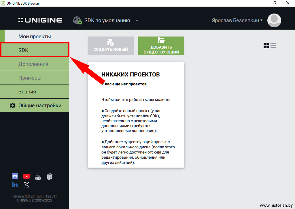The image size is (295, 209).
Task: Go to the 'Знания' section
Action: [x=35, y=92]
